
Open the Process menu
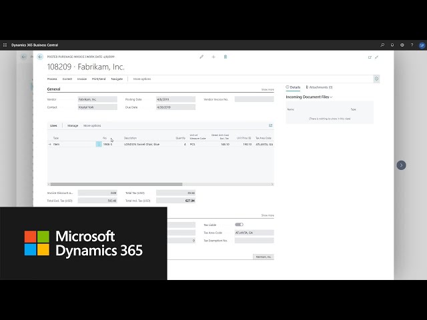click(x=51, y=79)
